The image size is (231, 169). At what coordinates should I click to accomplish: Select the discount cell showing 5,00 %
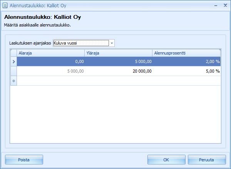(x=186, y=71)
